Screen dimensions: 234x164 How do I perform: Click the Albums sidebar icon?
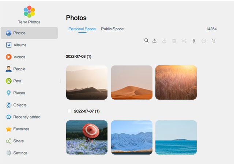click(8, 45)
